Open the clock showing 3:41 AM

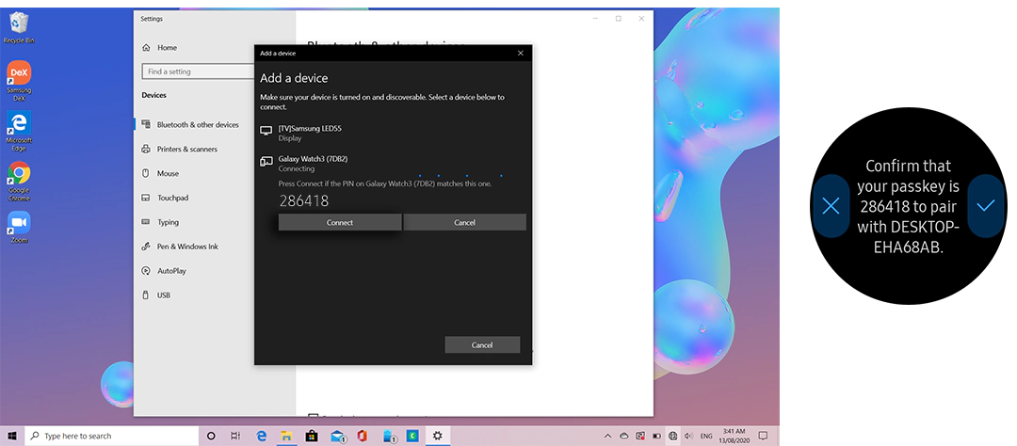[734, 436]
